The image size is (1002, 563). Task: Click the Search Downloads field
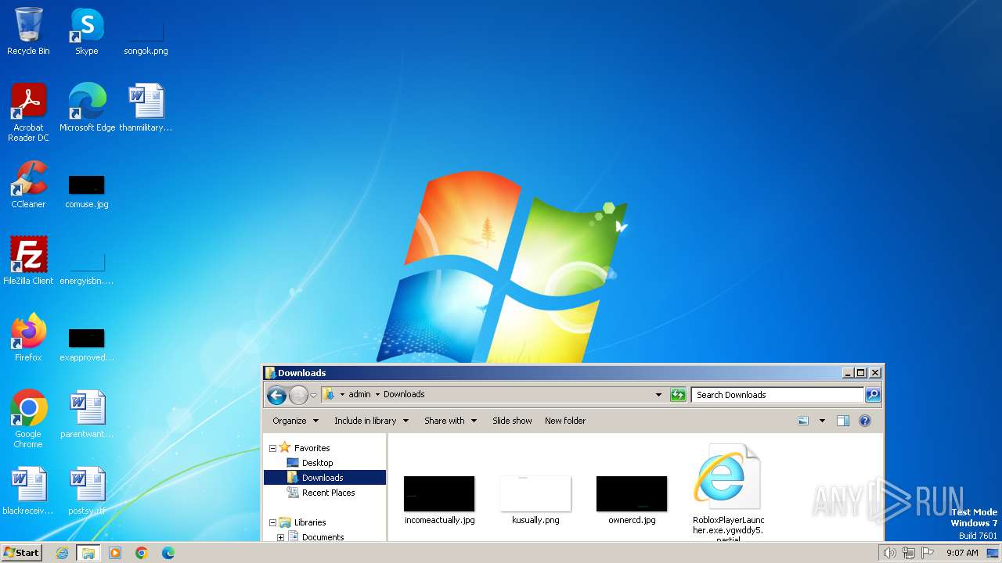tap(778, 395)
